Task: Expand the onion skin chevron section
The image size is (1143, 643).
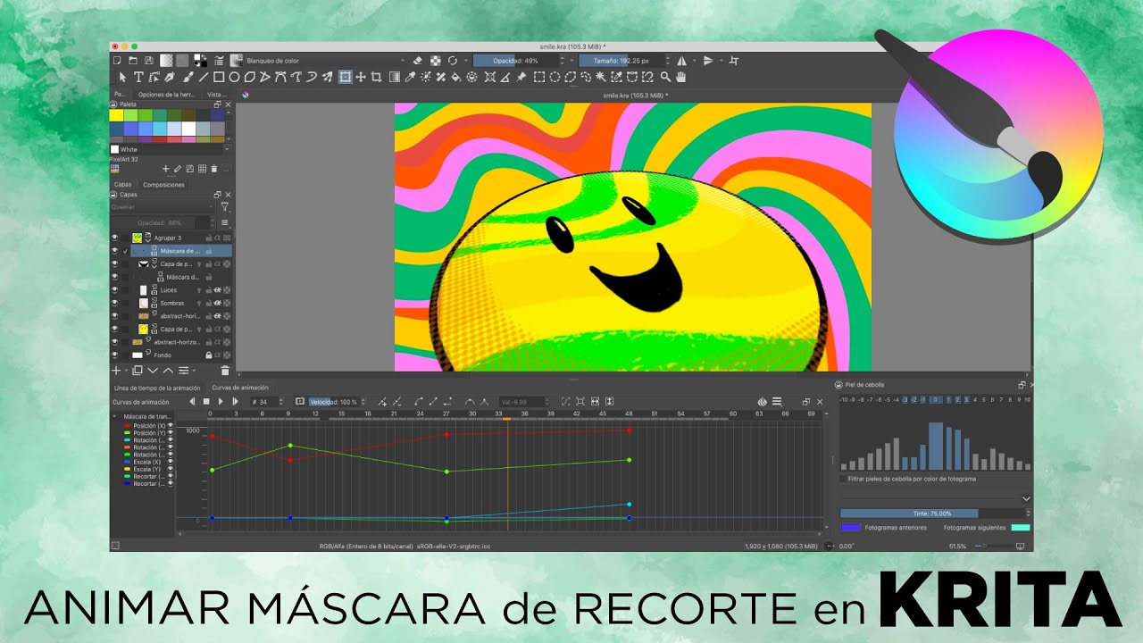Action: (1026, 498)
